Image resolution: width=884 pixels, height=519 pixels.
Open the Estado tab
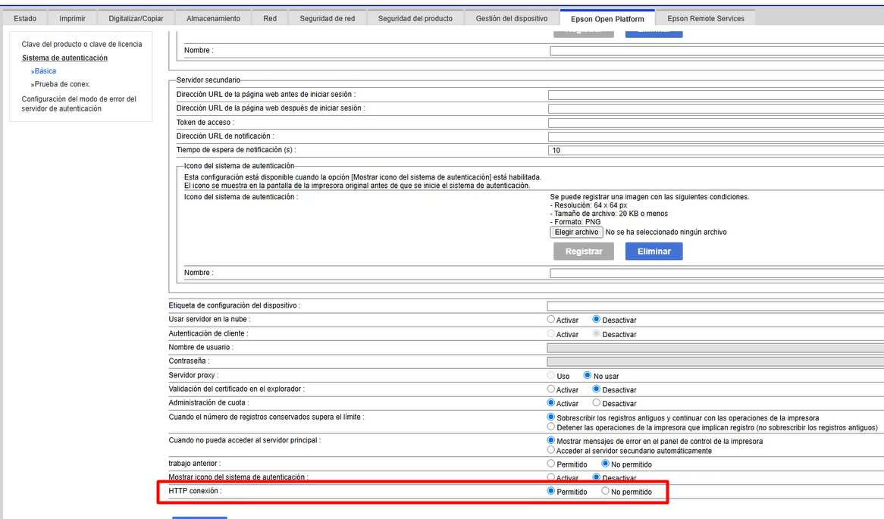(25, 18)
